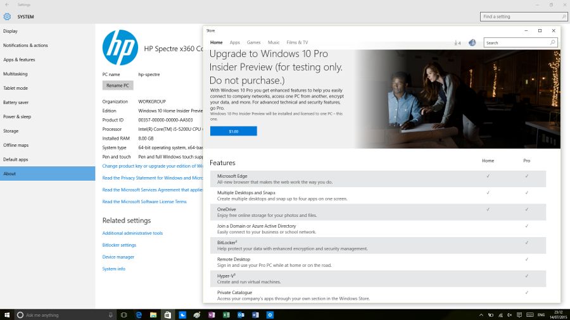The image size is (570, 320).
Task: Open Additional administrative tools link
Action: click(132, 233)
